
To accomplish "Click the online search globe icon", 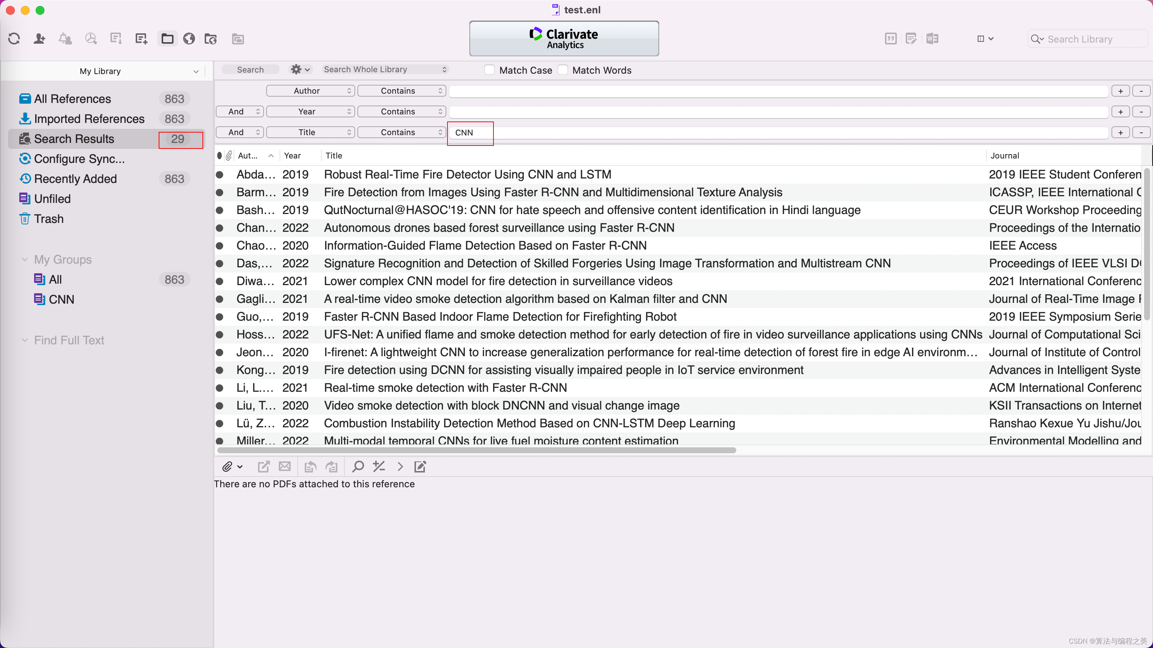I will [x=189, y=39].
